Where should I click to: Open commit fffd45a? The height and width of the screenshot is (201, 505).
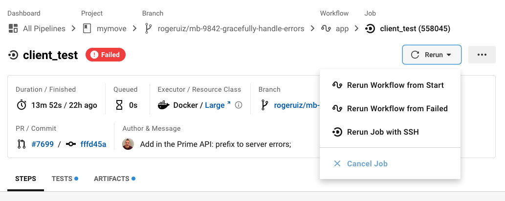(x=93, y=144)
